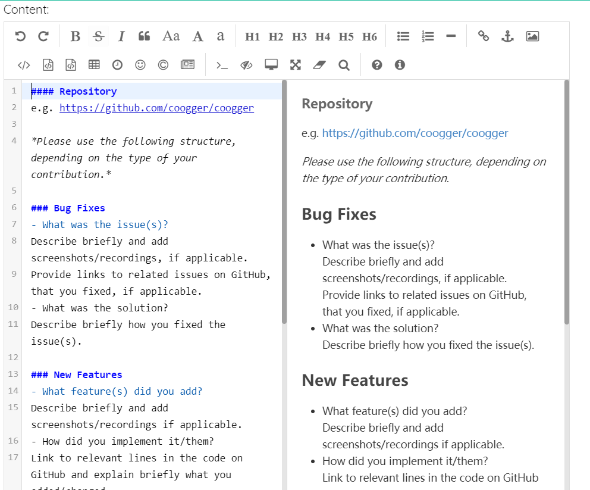Viewport: 590px width, 490px height.
Task: Insert inline code
Action: [24, 65]
